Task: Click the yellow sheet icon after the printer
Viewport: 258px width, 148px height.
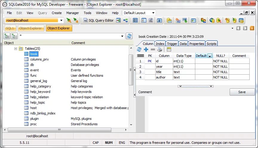Action: [x=169, y=49]
